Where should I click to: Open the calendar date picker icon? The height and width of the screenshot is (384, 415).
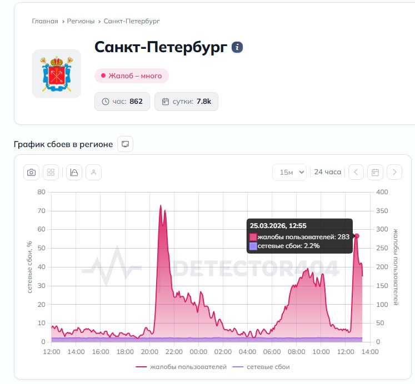click(375, 172)
